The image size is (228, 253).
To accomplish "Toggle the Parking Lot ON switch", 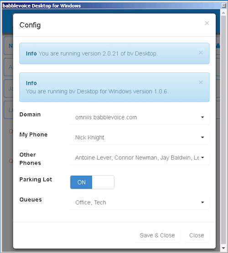I will point(92,182).
